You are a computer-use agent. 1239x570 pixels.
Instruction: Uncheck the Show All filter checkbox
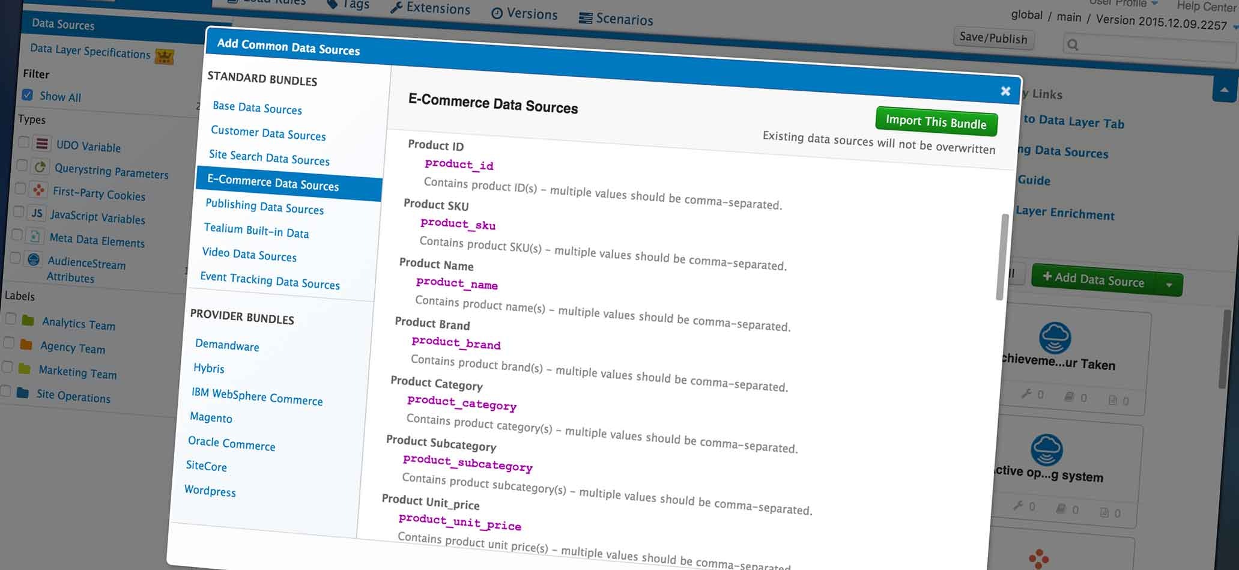[28, 94]
